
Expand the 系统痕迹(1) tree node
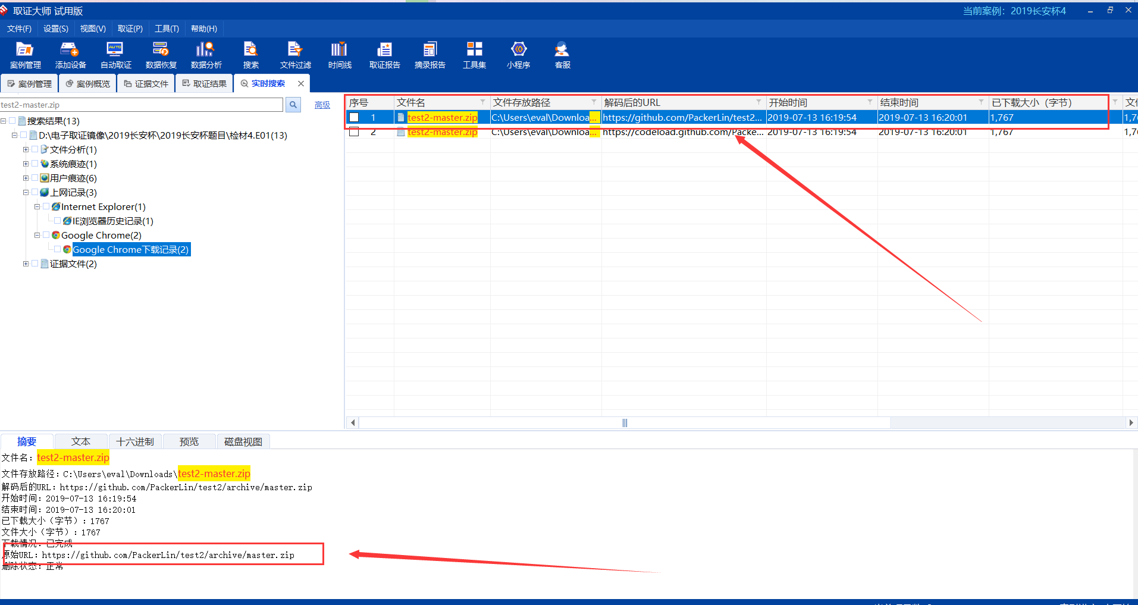click(x=26, y=164)
